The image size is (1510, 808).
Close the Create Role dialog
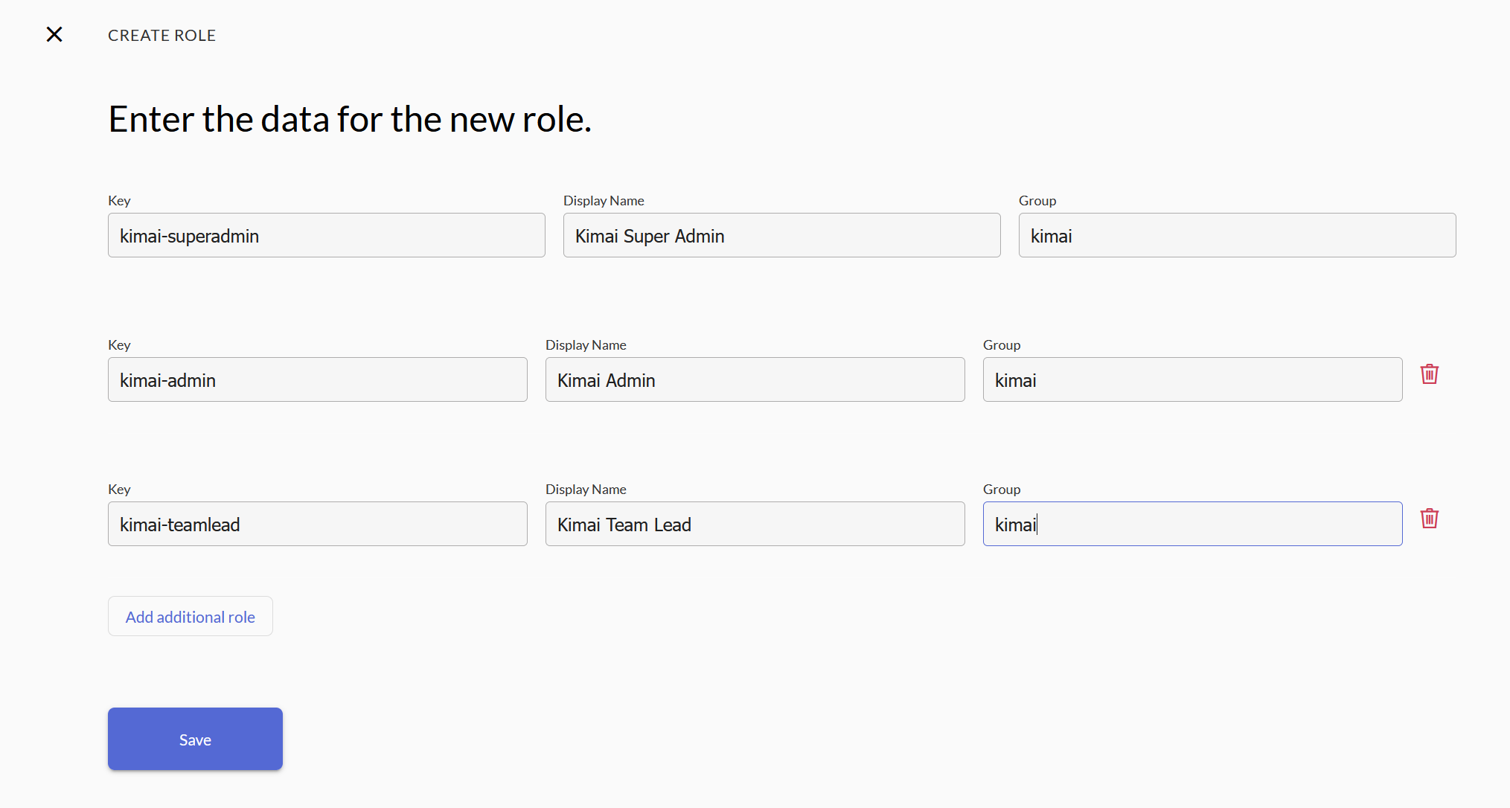coord(54,34)
